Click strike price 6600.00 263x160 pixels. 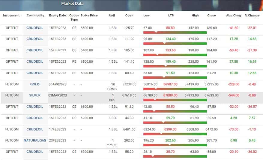(x=87, y=107)
